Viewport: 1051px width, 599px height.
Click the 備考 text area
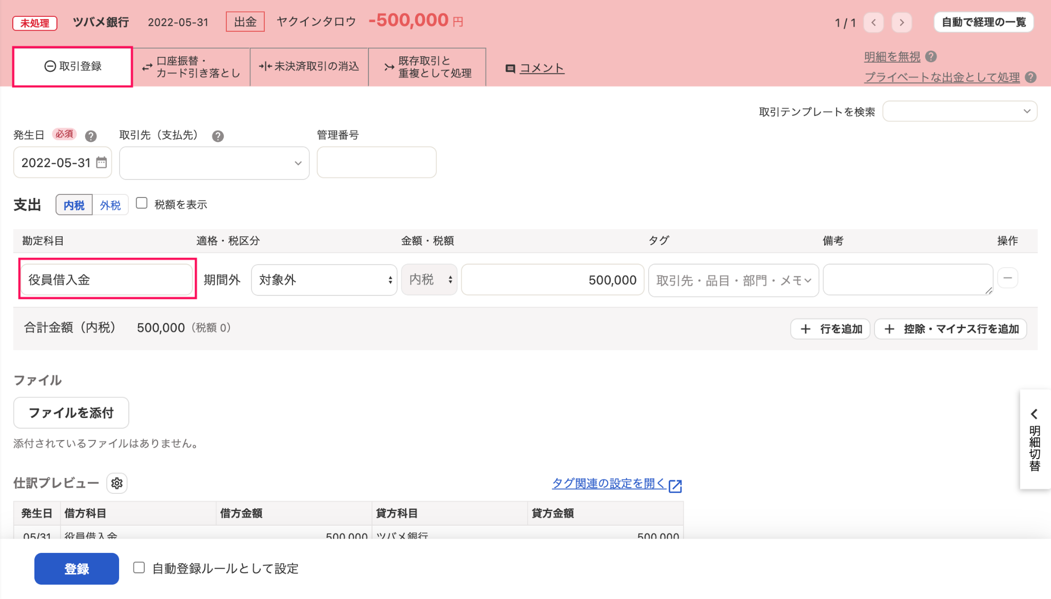tap(908, 279)
